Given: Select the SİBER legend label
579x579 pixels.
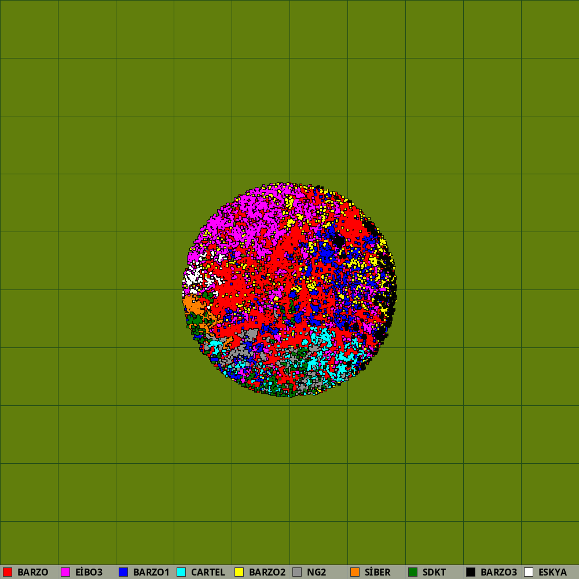Looking at the screenshot, I should [x=378, y=573].
